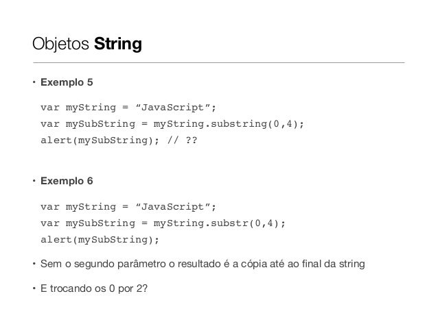The height and width of the screenshot is (309, 438).
Task: Click the 'Exemplo 5' heading
Action: 66,84
